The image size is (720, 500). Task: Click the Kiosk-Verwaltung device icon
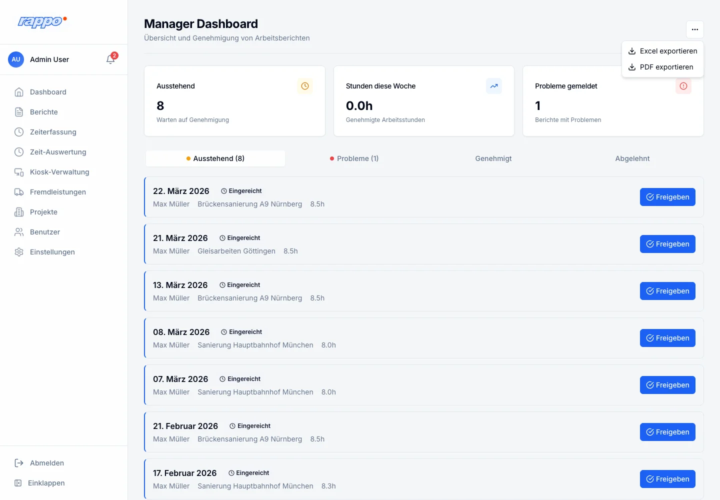19,172
